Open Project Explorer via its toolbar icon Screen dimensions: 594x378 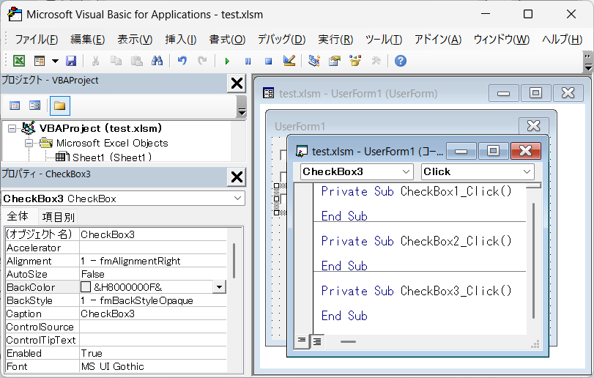(x=314, y=61)
